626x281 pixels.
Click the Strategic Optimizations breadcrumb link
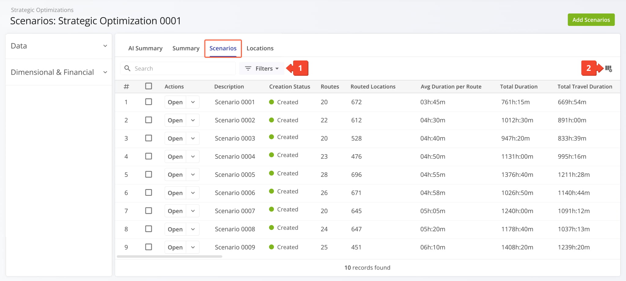tap(42, 10)
